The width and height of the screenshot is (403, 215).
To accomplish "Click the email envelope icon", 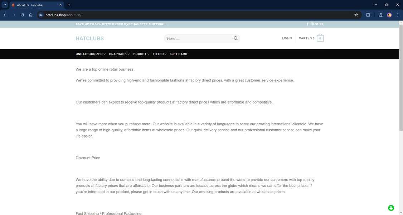I will [x=321, y=24].
